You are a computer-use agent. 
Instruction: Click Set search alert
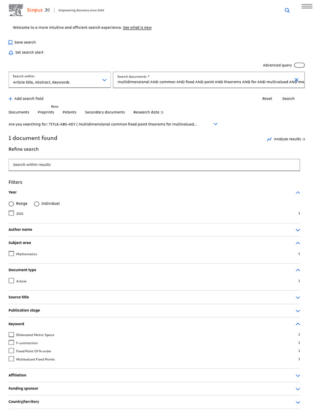(29, 53)
